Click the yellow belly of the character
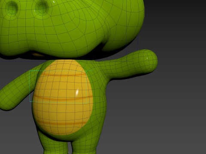Screen dimensions: 206x154 (63, 98)
